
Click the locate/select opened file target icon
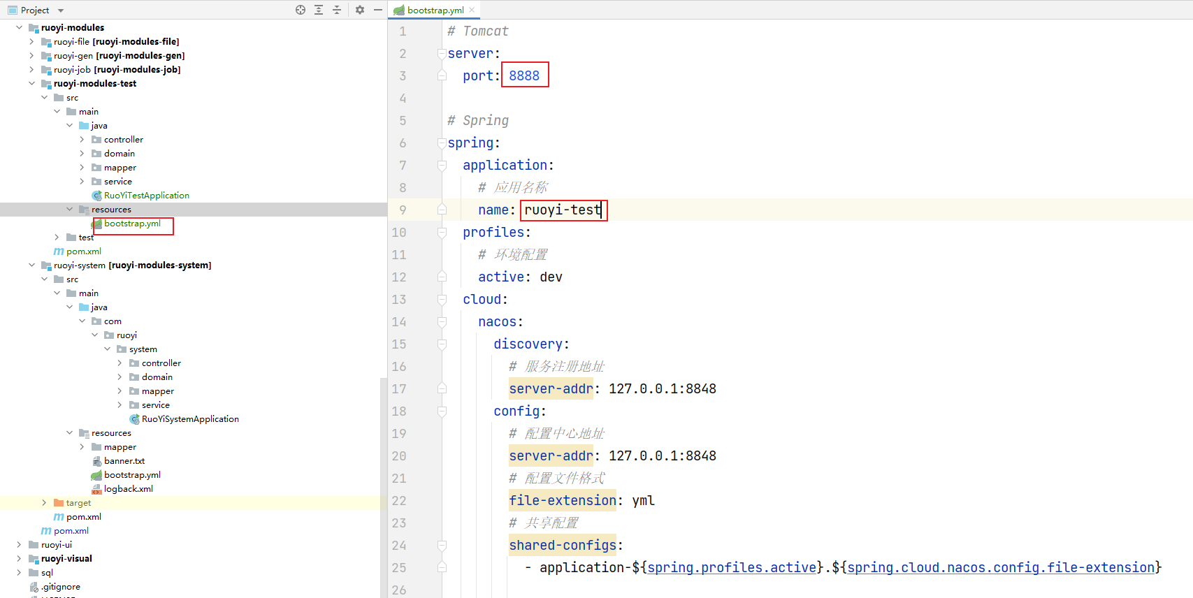coord(301,10)
